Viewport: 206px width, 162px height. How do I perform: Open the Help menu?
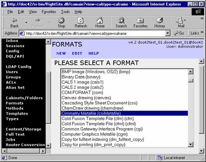(78, 12)
